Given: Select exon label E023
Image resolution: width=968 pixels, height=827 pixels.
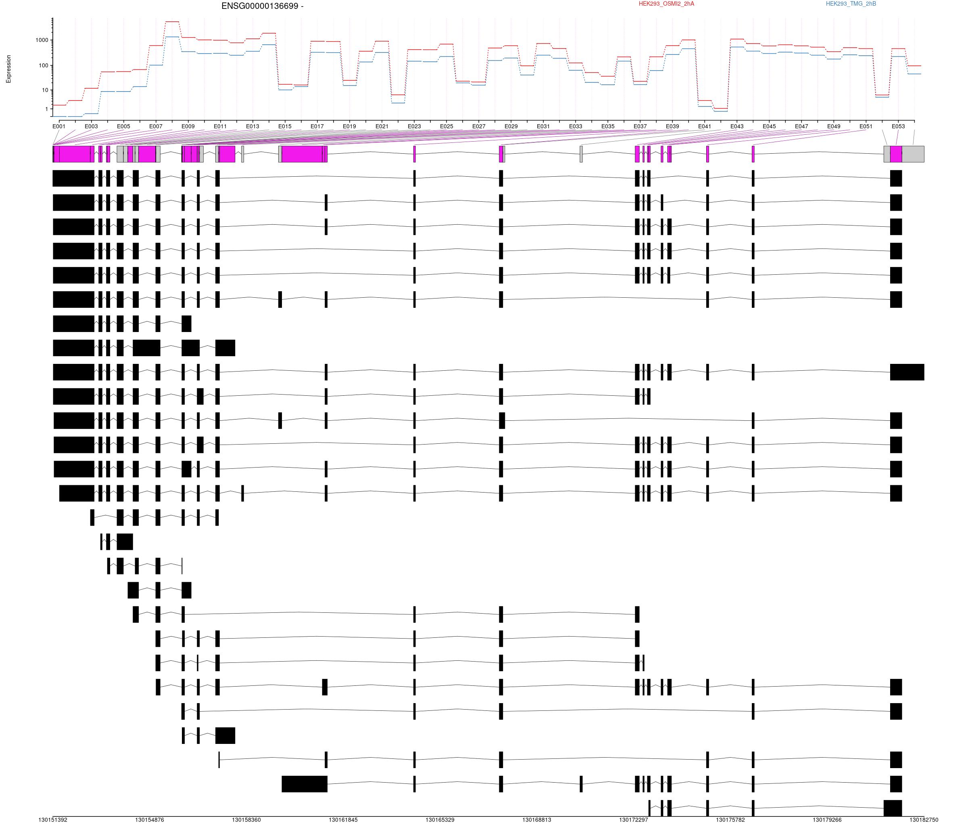Looking at the screenshot, I should pyautogui.click(x=414, y=126).
